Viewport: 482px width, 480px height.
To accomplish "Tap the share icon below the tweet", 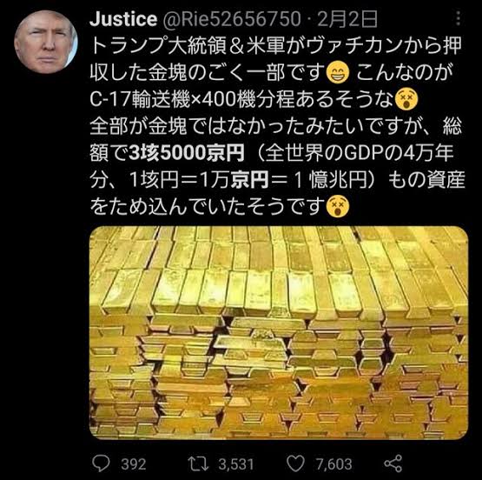I will (393, 463).
